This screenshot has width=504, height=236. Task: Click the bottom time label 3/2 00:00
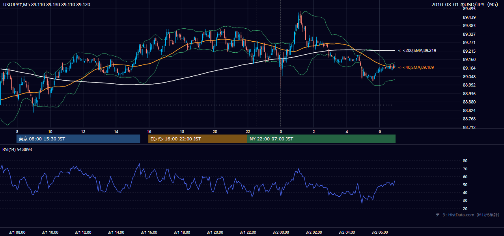click(280, 232)
